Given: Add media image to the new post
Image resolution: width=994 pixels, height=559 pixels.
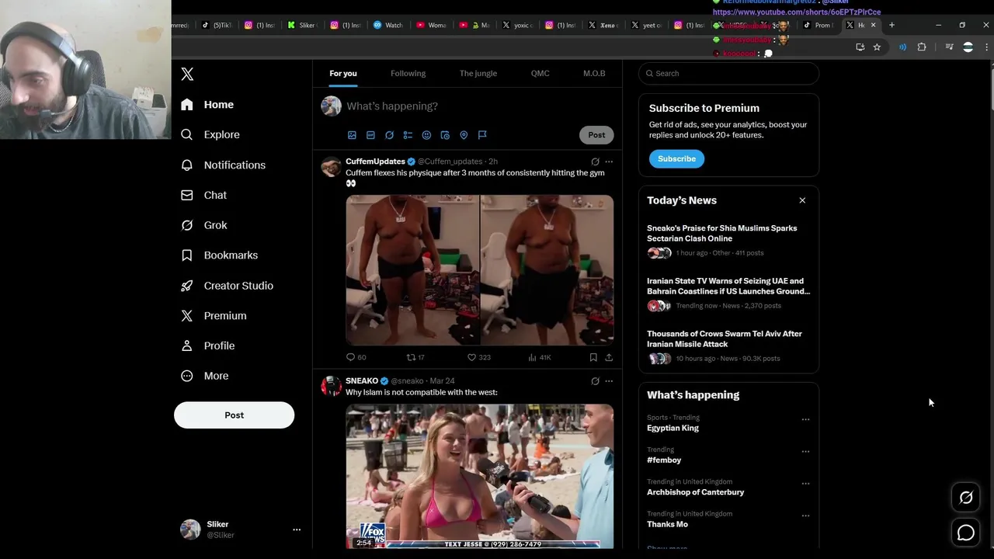Looking at the screenshot, I should 352,135.
